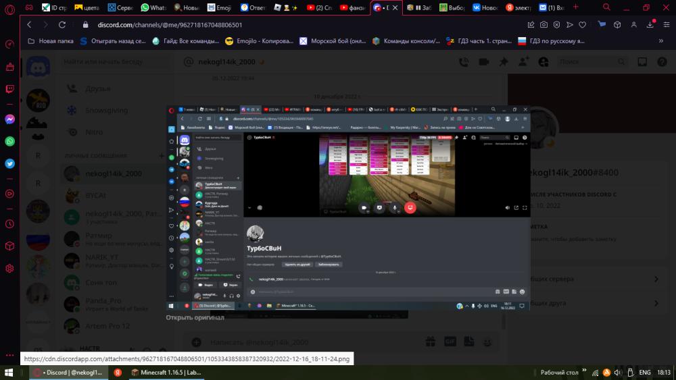Open GX Corner game controller tab

coord(29,7)
